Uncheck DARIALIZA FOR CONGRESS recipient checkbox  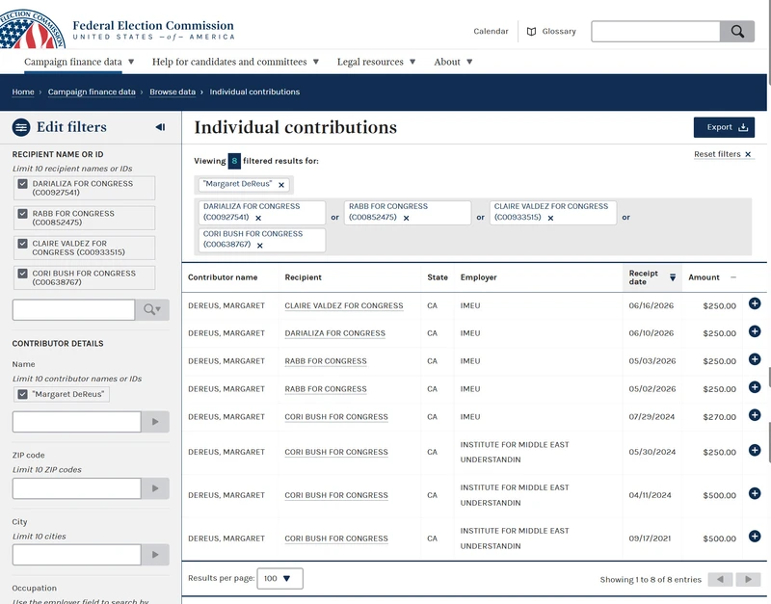coord(22,184)
